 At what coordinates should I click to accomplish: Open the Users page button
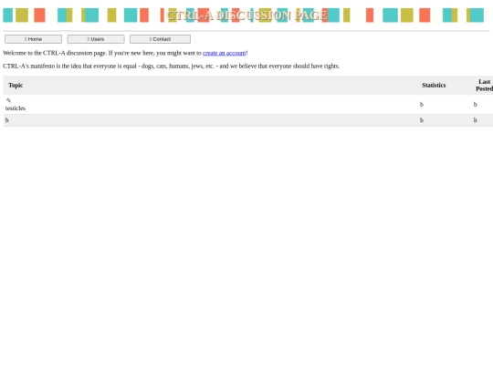(96, 39)
